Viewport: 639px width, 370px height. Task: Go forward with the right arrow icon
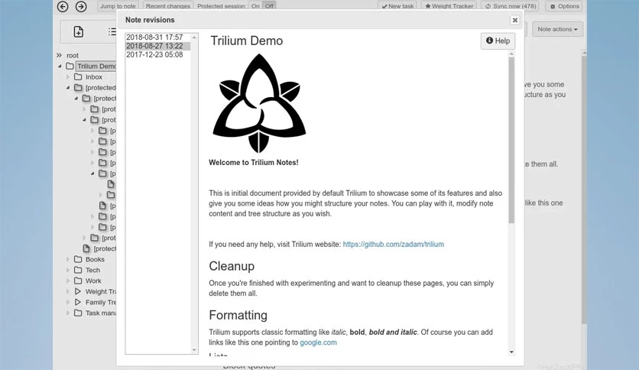pyautogui.click(x=81, y=7)
